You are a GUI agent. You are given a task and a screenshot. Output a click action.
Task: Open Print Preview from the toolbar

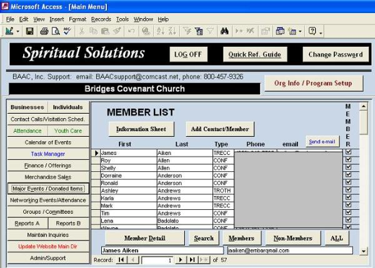(x=56, y=31)
